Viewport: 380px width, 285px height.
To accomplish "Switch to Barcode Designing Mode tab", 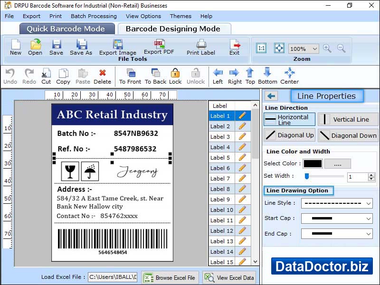I will pyautogui.click(x=174, y=29).
